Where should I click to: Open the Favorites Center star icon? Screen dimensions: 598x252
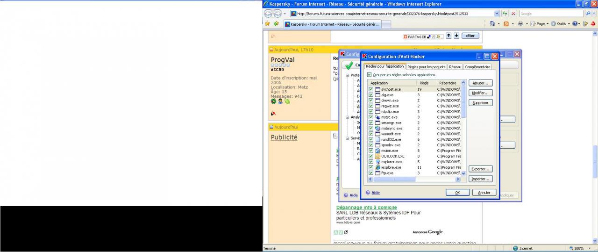[x=267, y=24]
